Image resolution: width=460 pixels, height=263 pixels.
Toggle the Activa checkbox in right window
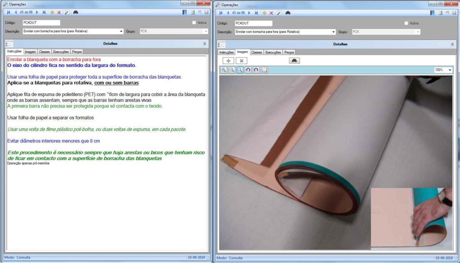[x=406, y=23]
